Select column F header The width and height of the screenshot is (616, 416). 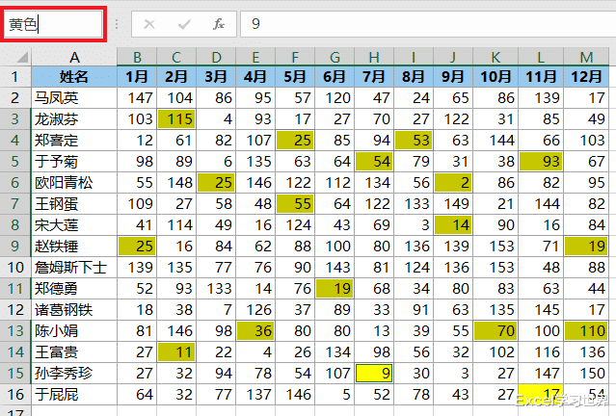(x=295, y=57)
